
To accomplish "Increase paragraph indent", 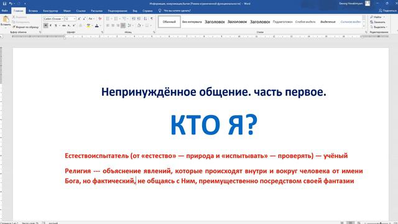I will coord(139,19).
